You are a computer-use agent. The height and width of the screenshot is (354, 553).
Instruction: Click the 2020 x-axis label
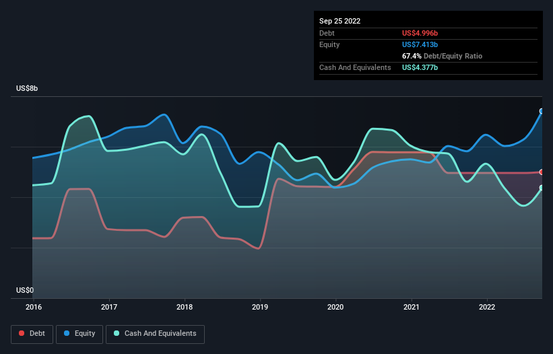(x=335, y=307)
